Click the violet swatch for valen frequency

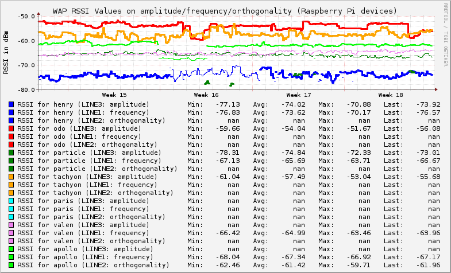[11, 233]
